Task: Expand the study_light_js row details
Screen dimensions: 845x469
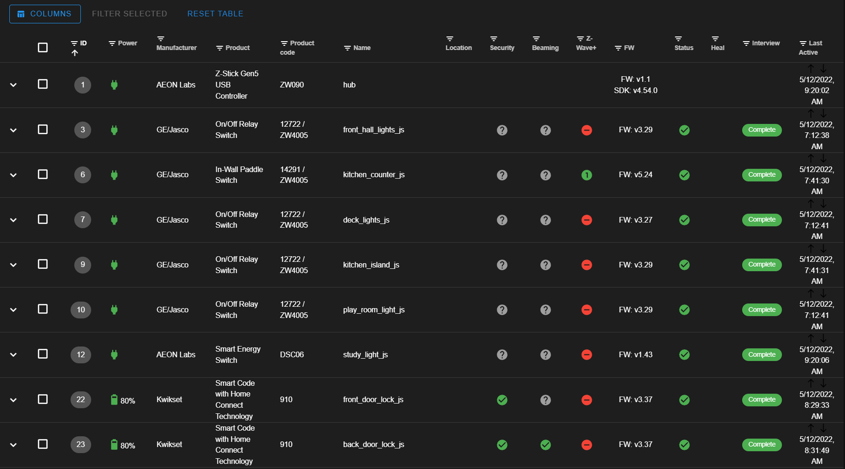Action: point(14,354)
